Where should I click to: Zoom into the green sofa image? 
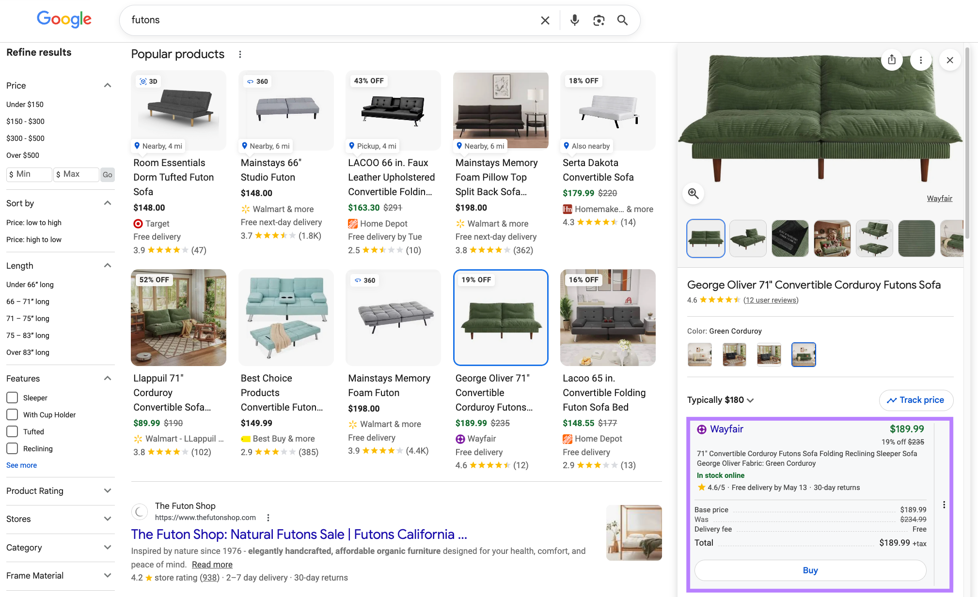(x=694, y=194)
